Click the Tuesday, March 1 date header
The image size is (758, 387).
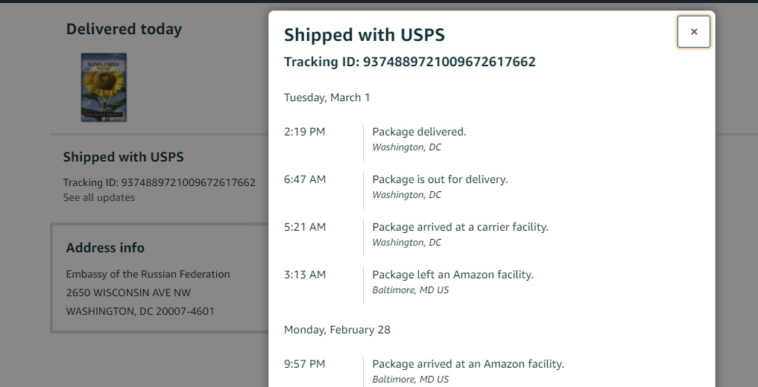click(326, 97)
